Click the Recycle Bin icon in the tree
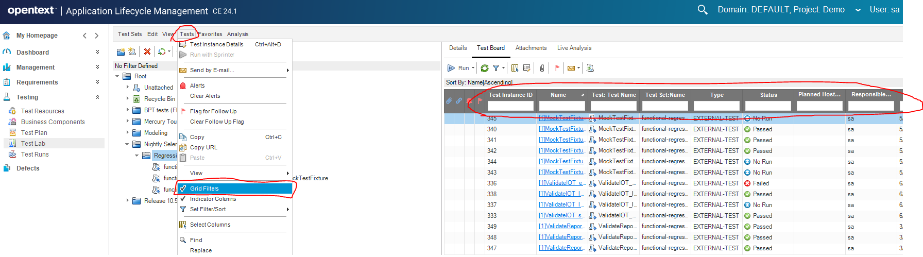Screen dimensions: 923x257 [136, 99]
